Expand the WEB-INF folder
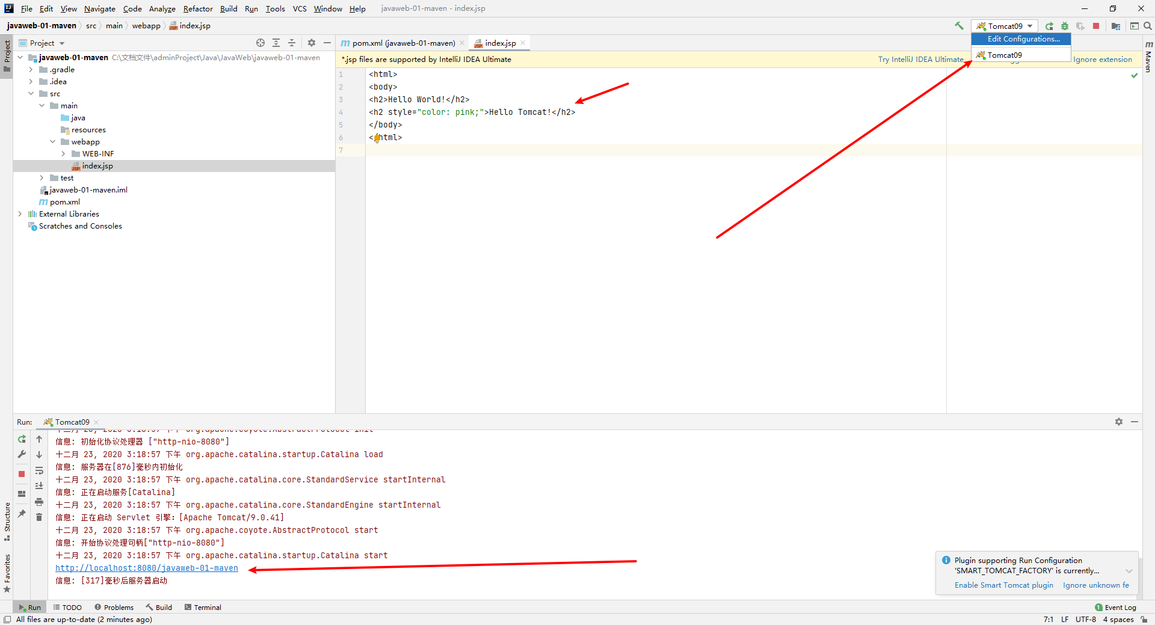 (x=63, y=154)
